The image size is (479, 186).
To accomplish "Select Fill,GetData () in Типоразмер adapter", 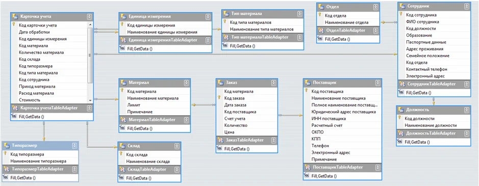I will coord(23,177).
